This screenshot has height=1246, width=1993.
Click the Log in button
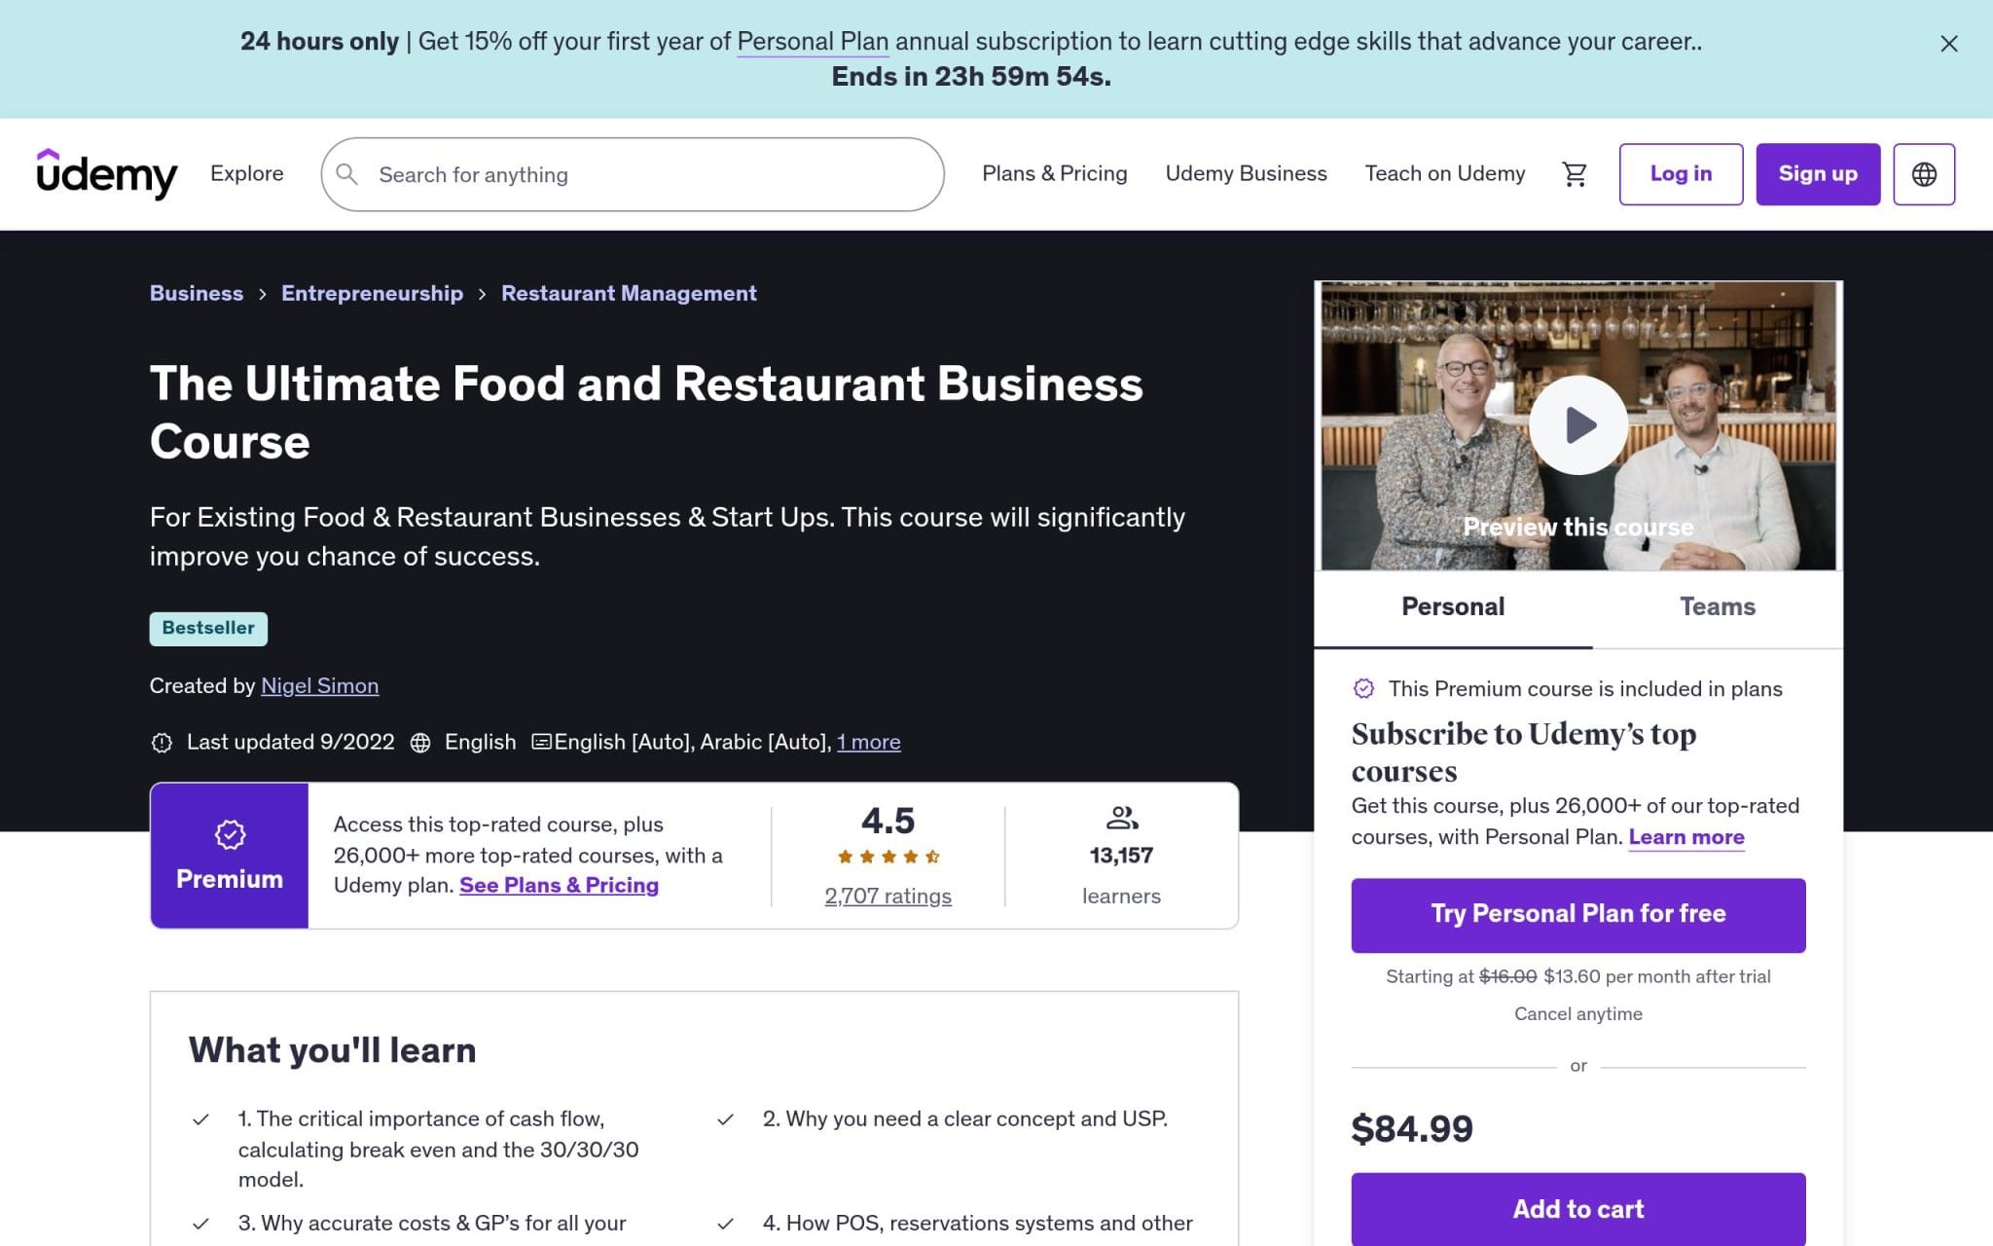[1681, 174]
